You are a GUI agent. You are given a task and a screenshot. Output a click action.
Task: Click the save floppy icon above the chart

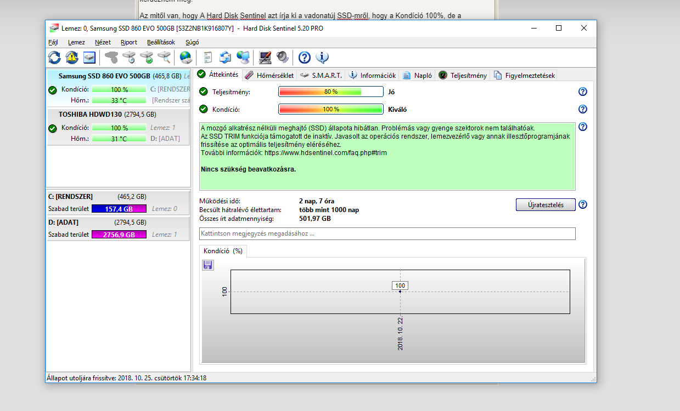(208, 265)
